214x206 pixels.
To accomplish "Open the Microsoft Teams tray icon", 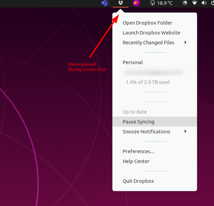I will 105,3.
